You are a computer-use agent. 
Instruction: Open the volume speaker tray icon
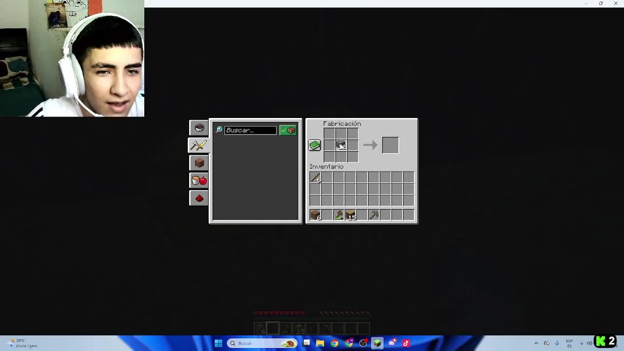[589, 343]
